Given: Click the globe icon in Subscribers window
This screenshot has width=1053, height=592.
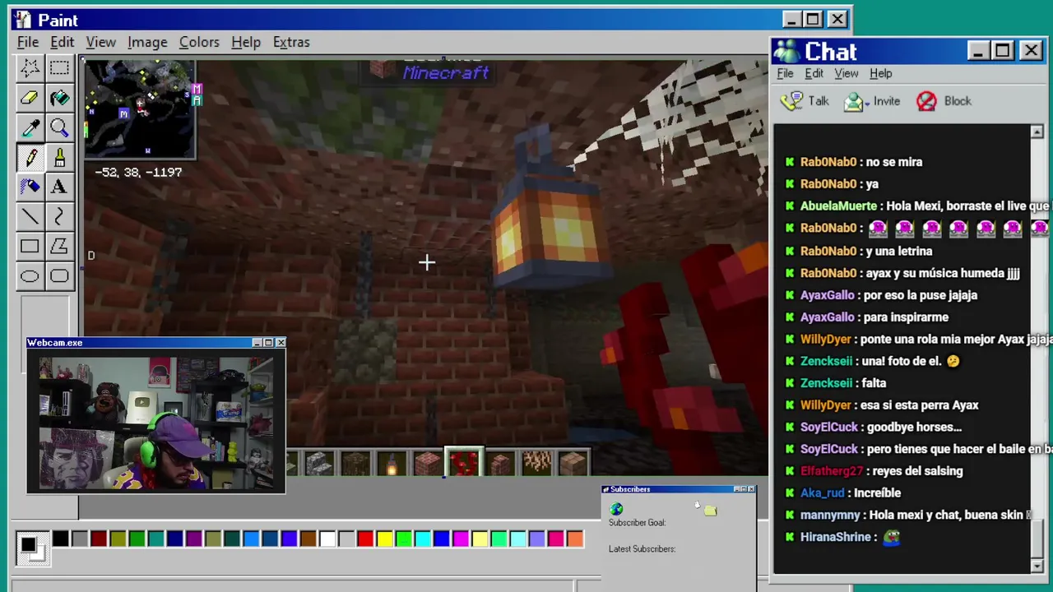Looking at the screenshot, I should click(x=616, y=510).
